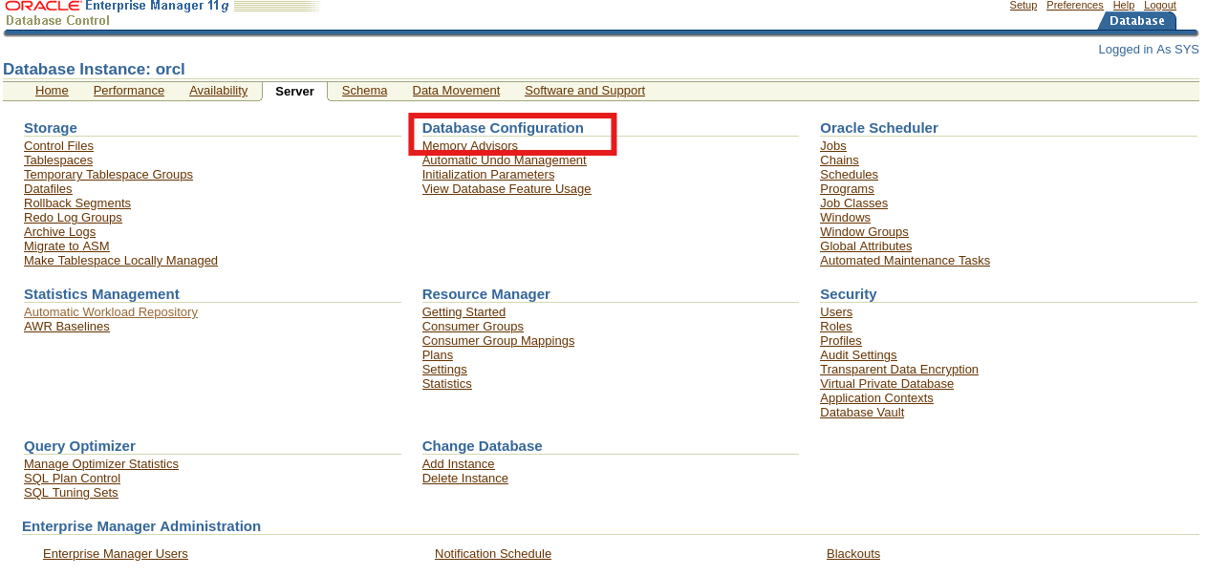Open Resource Manager Getting Started
1207x576 pixels.
463,312
